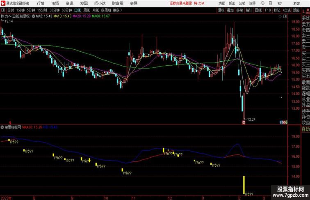This screenshot has height=200, width=310.
Task: Click the mobile phone icon
Action: tap(270, 3)
